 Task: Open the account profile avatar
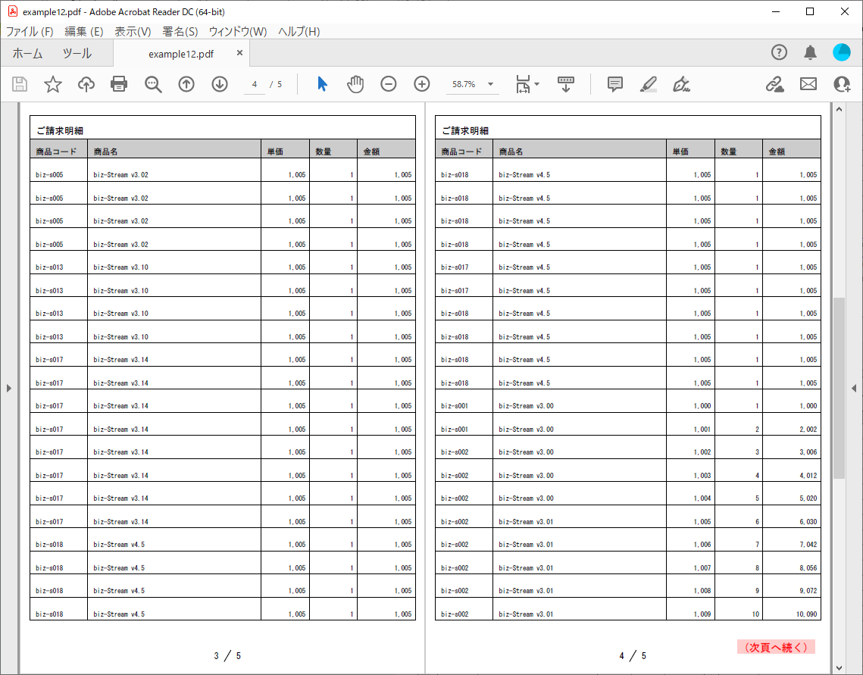(842, 52)
